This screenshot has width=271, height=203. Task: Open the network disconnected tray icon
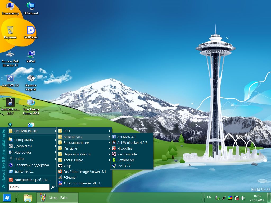(237, 198)
